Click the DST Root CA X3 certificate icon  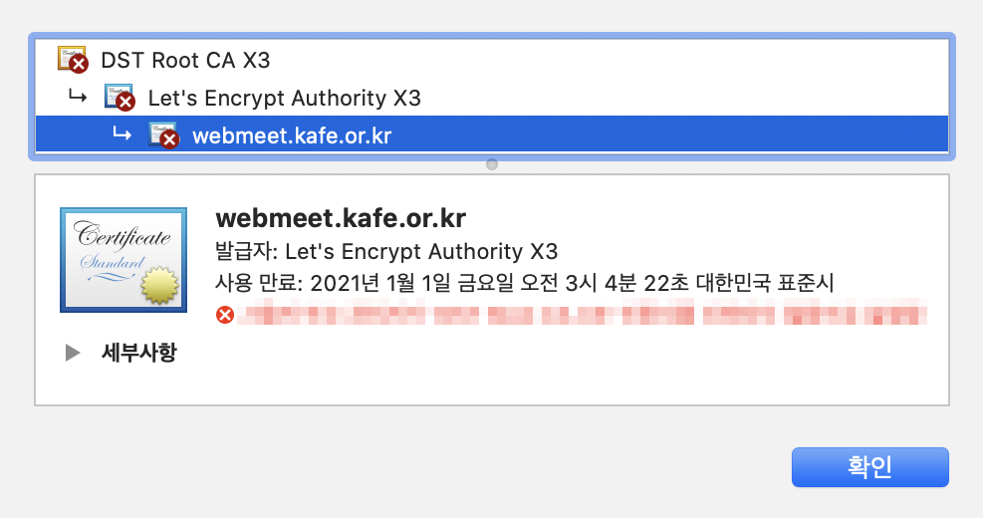coord(72,59)
